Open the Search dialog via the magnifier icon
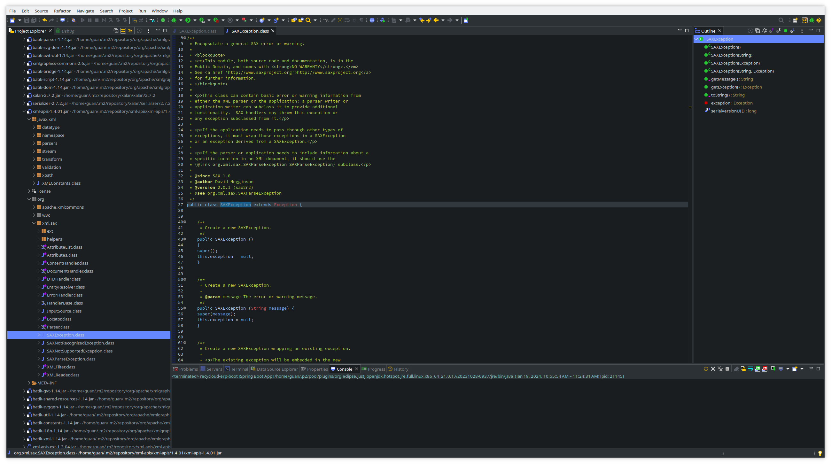The width and height of the screenshot is (831, 464). pyautogui.click(x=308, y=20)
